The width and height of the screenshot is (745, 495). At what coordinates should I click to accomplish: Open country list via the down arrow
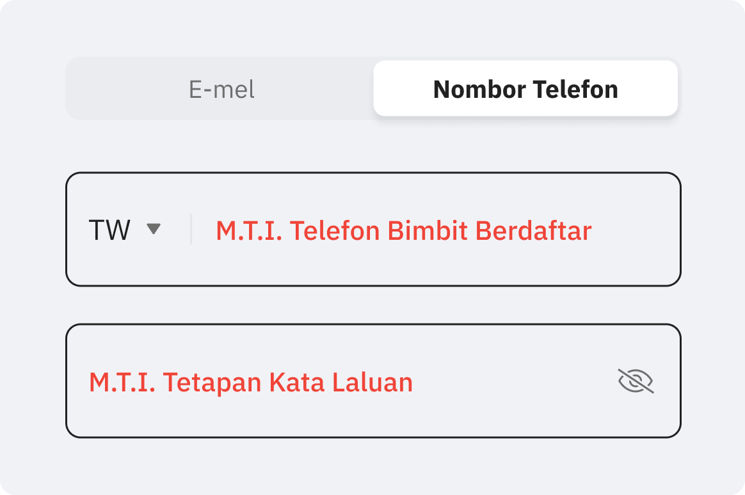point(153,229)
